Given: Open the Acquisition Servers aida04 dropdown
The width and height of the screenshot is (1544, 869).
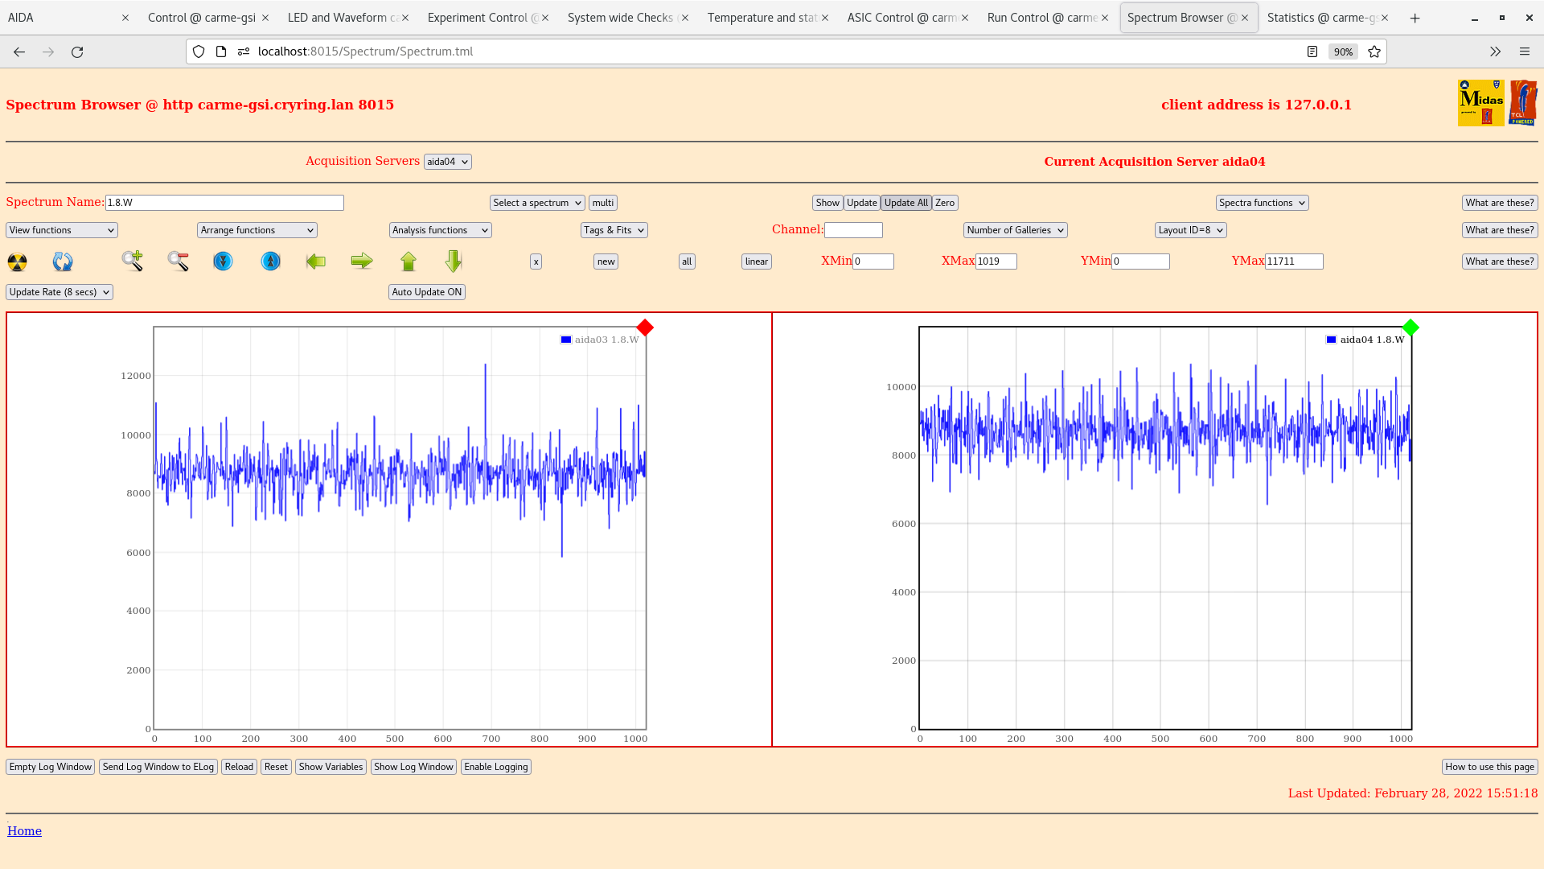Looking at the screenshot, I should [447, 162].
